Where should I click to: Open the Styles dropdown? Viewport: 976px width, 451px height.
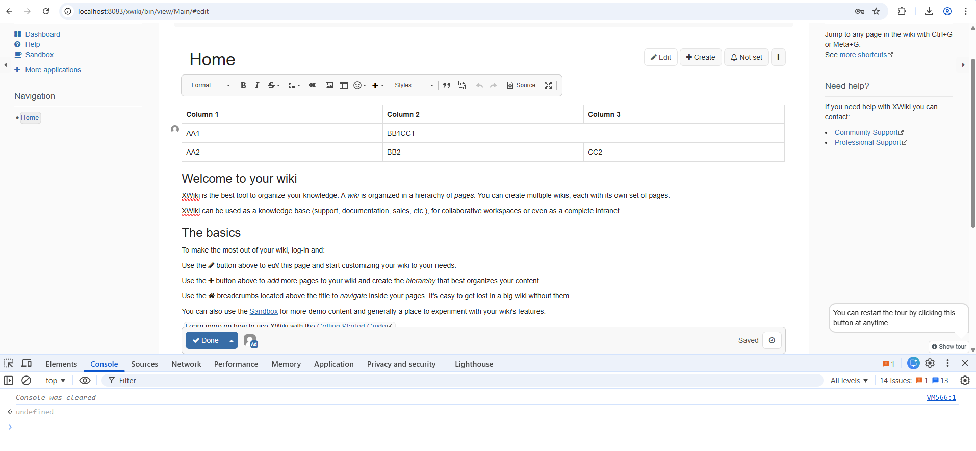(414, 85)
